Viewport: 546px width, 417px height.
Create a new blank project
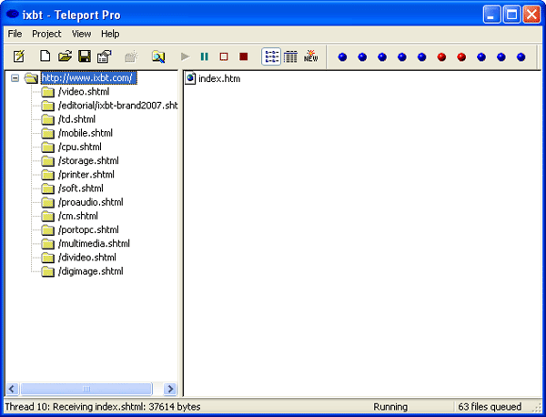(45, 56)
